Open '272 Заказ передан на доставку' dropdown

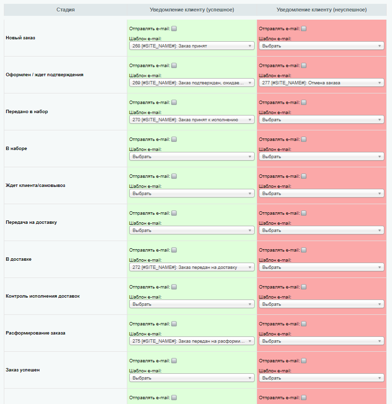click(192, 267)
